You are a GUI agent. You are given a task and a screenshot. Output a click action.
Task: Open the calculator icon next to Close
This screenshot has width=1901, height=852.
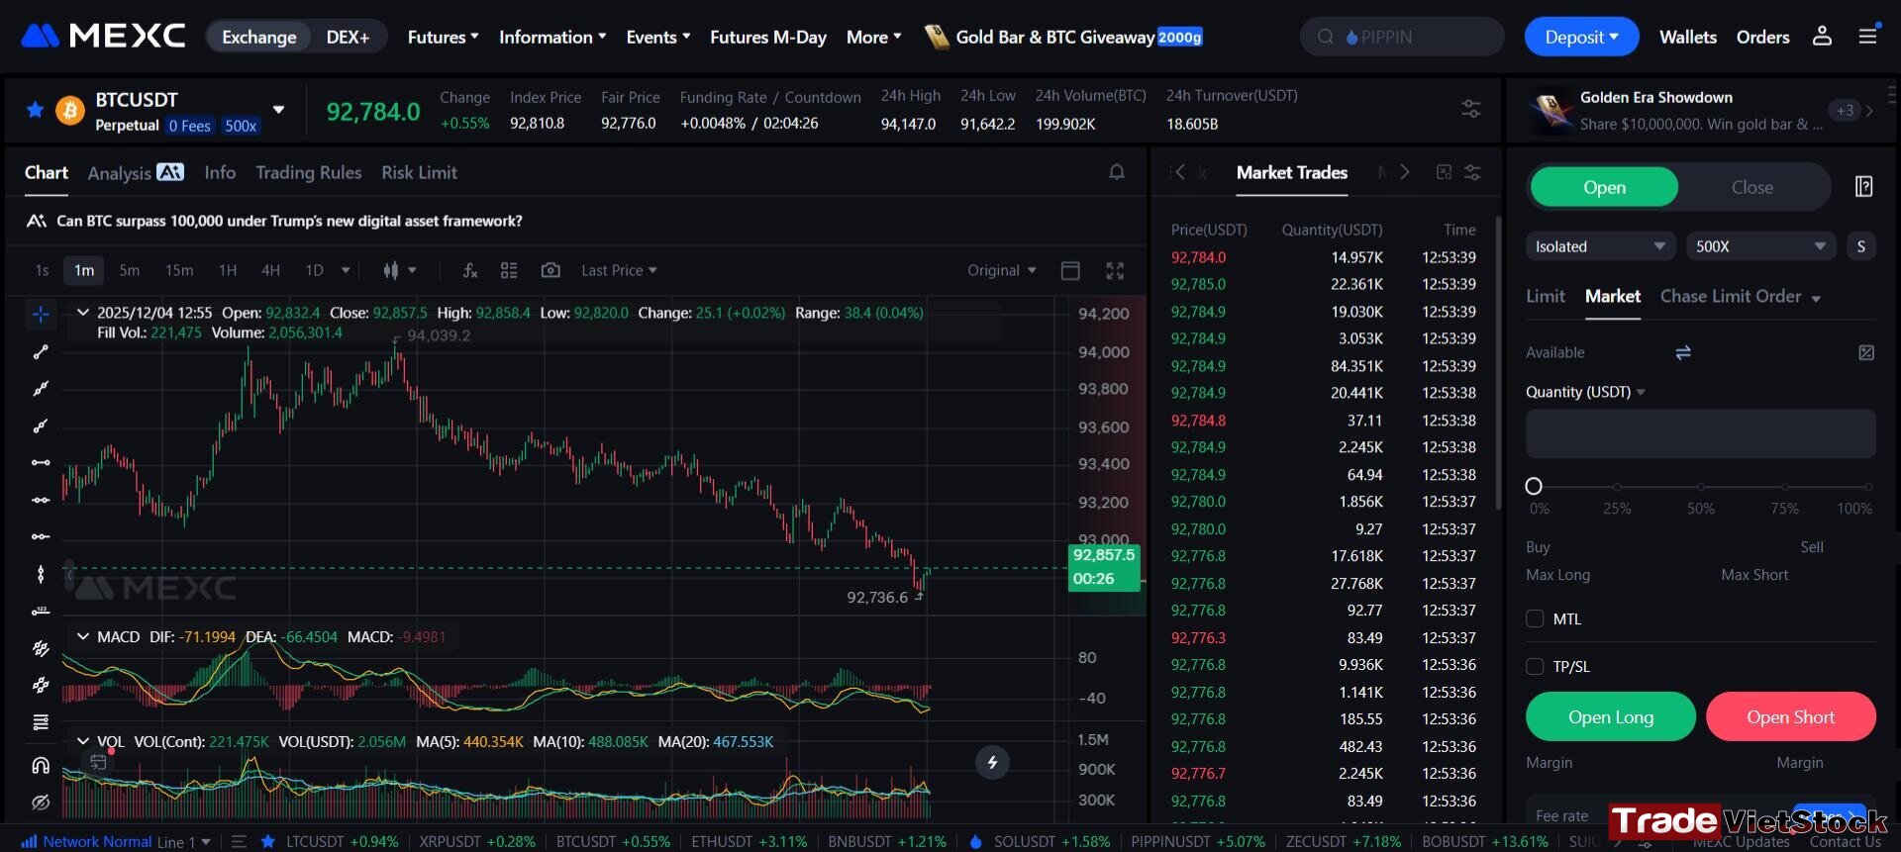[x=1863, y=187]
